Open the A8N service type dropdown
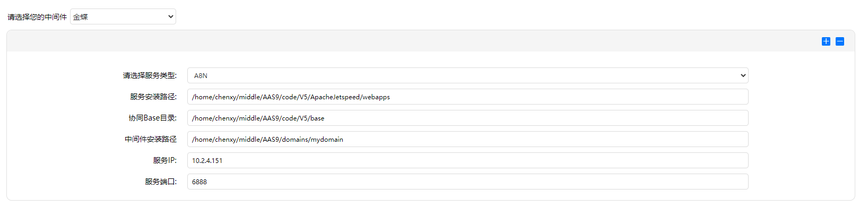868x215 pixels. 467,75
